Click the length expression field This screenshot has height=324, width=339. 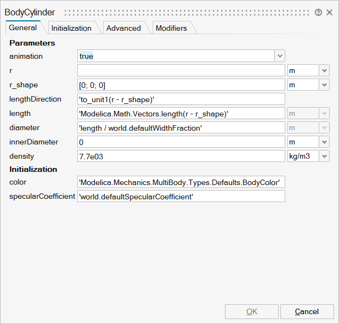pyautogui.click(x=181, y=113)
